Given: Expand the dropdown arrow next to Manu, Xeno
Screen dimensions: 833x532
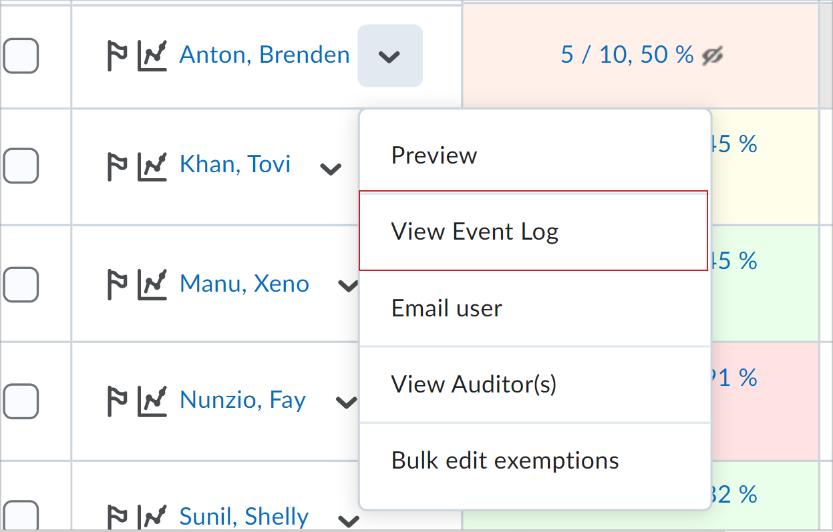Looking at the screenshot, I should [347, 286].
